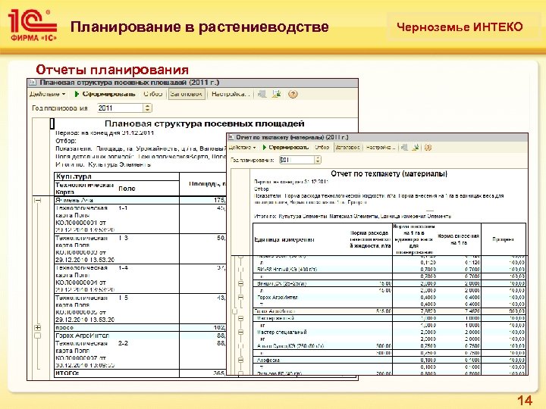This screenshot has height=409, width=546.
Task: Select the Аммофоска row
Action: click(388, 360)
